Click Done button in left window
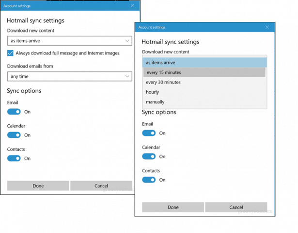This screenshot has height=233, width=298. tap(38, 186)
